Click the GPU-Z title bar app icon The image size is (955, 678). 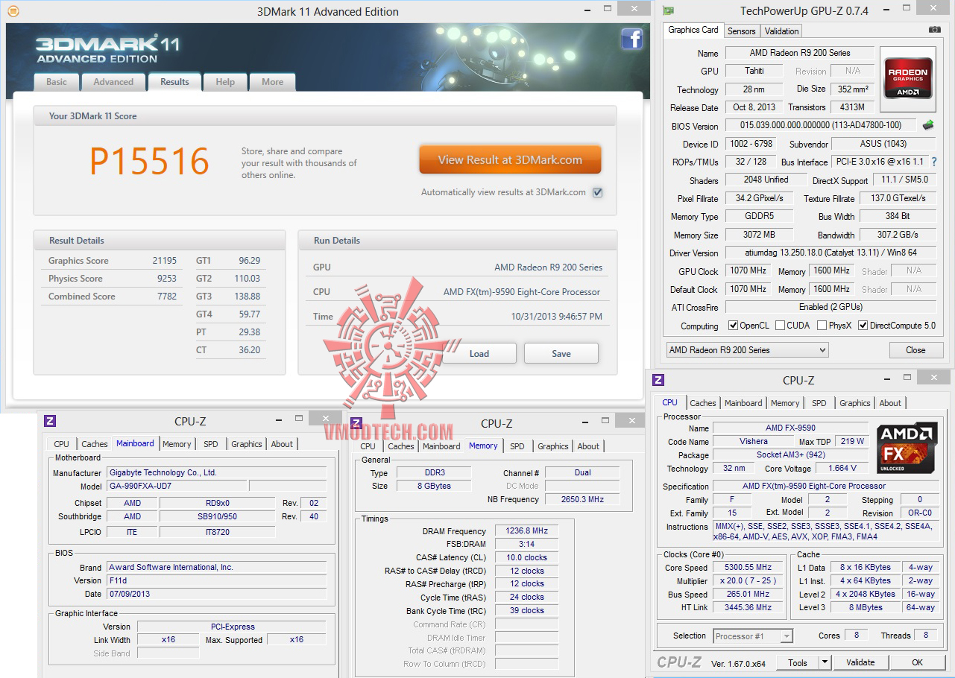(669, 11)
